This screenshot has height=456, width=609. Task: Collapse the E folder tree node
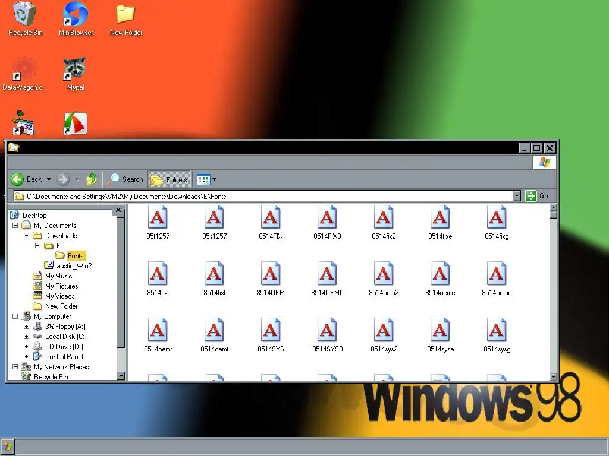[x=37, y=245]
